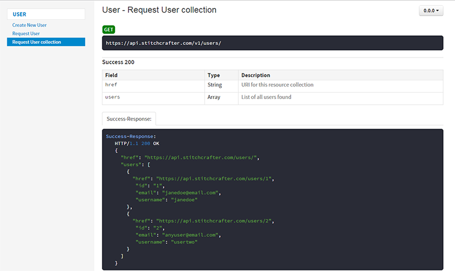Click the "id": "2" line
Viewport: 455px width, 271px height.
150,228
